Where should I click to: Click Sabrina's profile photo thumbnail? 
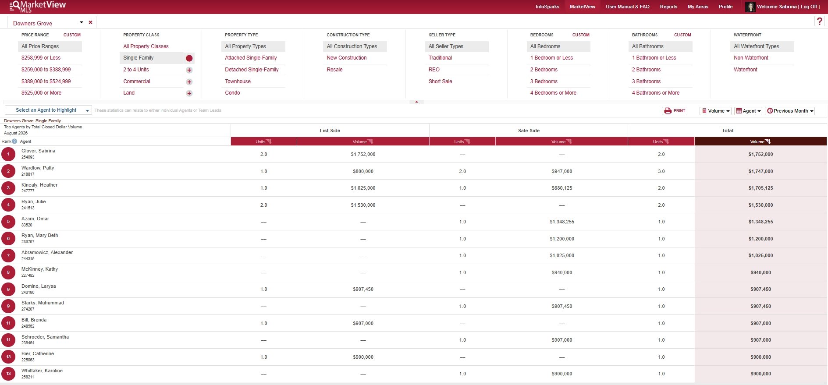[x=750, y=7]
